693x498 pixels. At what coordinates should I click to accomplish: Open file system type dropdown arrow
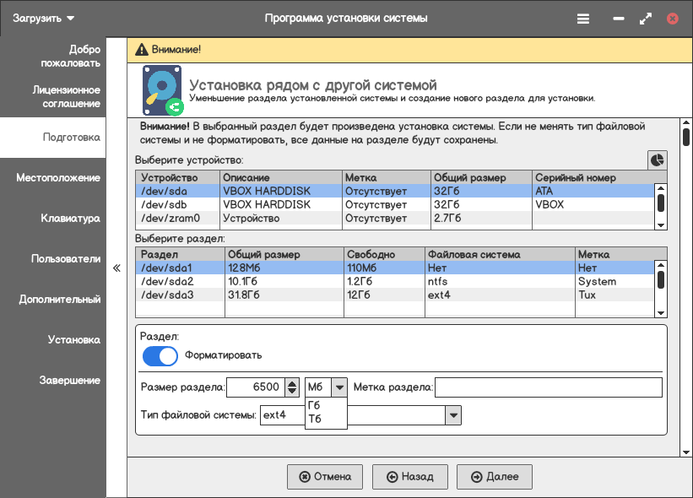(x=453, y=415)
